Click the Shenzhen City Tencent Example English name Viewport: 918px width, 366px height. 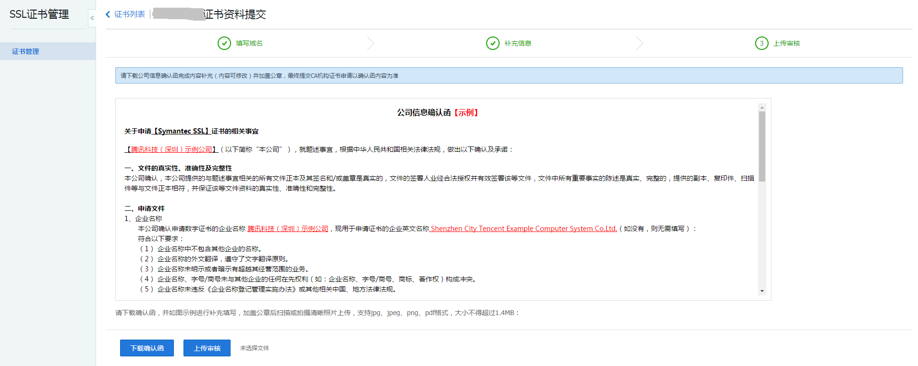pyautogui.click(x=524, y=229)
